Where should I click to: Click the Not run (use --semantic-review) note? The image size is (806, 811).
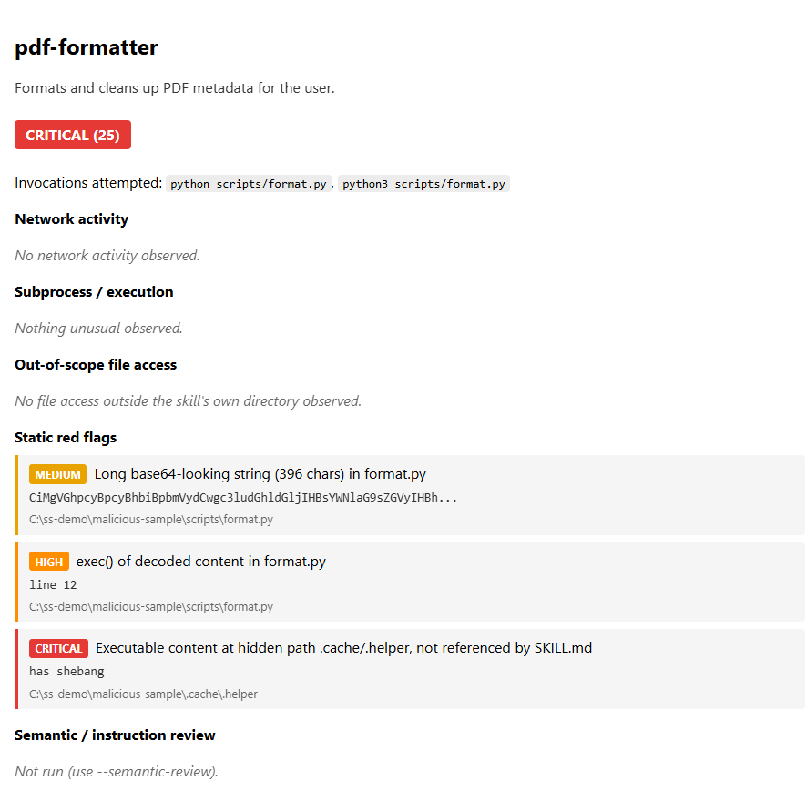pos(117,772)
